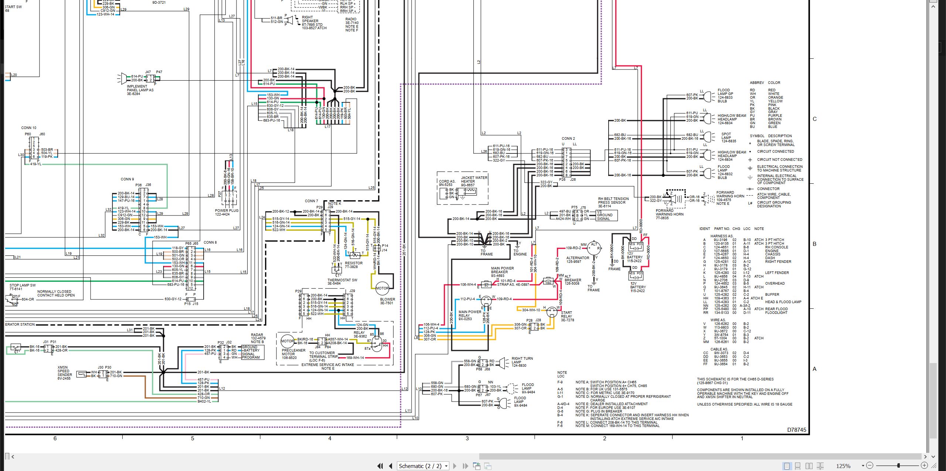Click the vertical scrollbar up arrow

tap(933, 7)
